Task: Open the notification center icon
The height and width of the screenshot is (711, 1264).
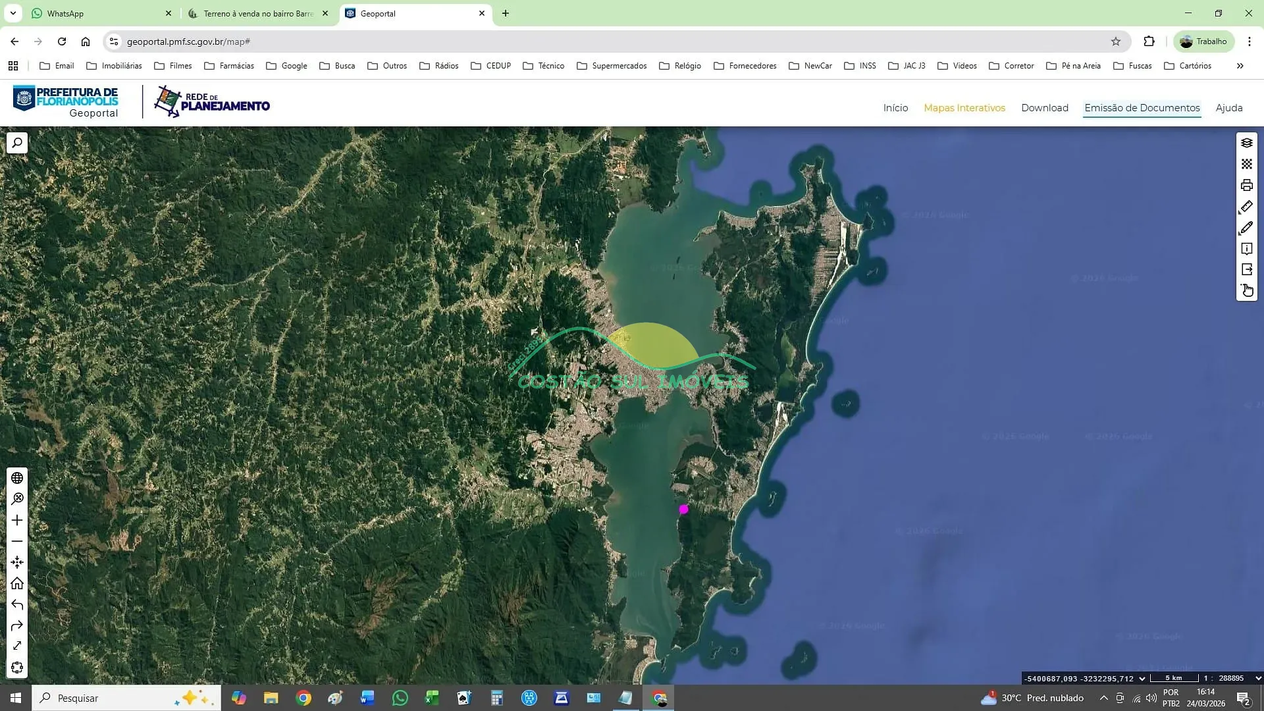Action: pyautogui.click(x=1244, y=698)
